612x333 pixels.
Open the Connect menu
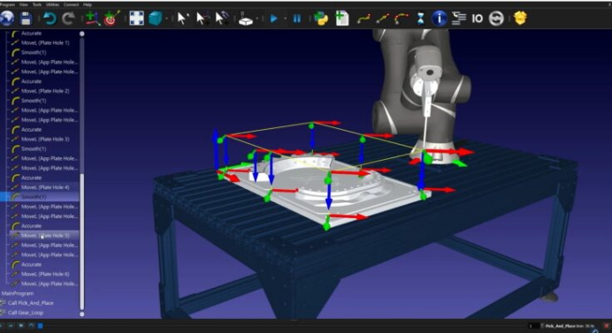point(71,4)
